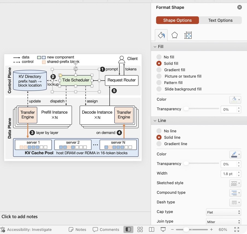247x234 pixels.
Task: Open the Sketched style dropdown
Action: (x=235, y=183)
